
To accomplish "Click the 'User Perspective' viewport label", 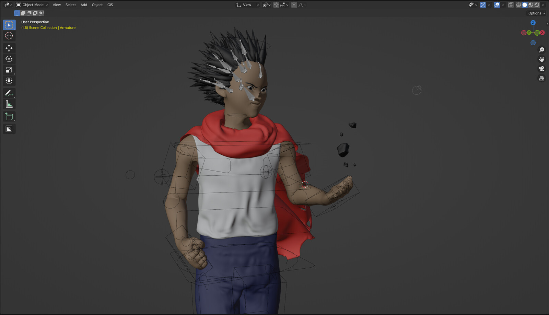I will point(35,22).
